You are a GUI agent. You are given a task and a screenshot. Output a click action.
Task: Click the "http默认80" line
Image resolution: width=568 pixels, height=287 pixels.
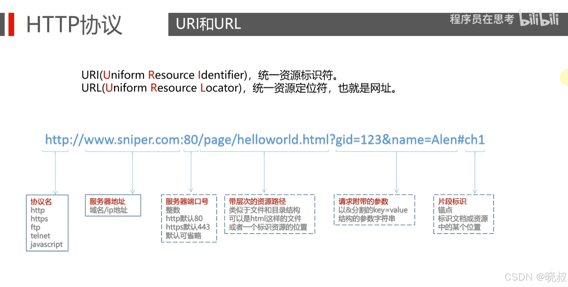pos(184,218)
